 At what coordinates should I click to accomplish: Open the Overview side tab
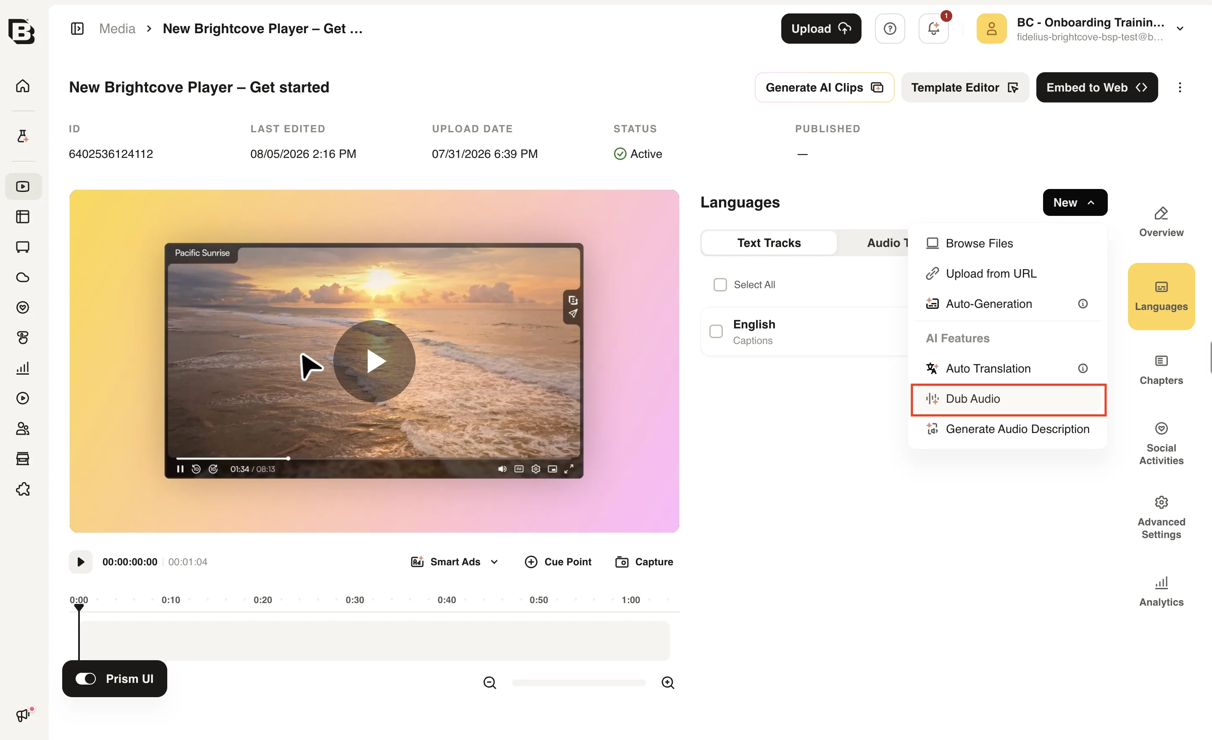1161,222
